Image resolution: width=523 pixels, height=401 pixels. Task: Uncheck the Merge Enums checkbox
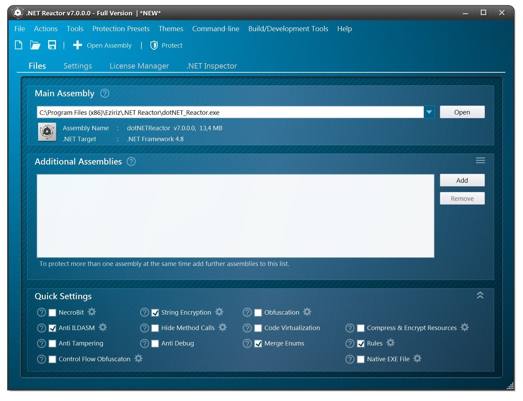tap(258, 344)
